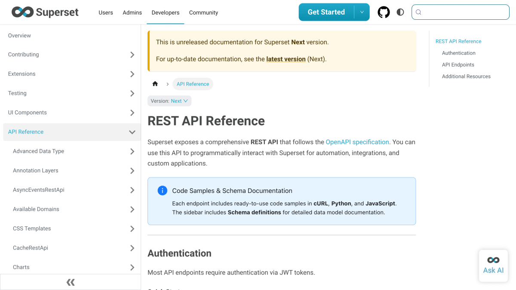Screen dimensions: 516x290
Task: Expand the UI Components section chevron
Action: tap(132, 113)
